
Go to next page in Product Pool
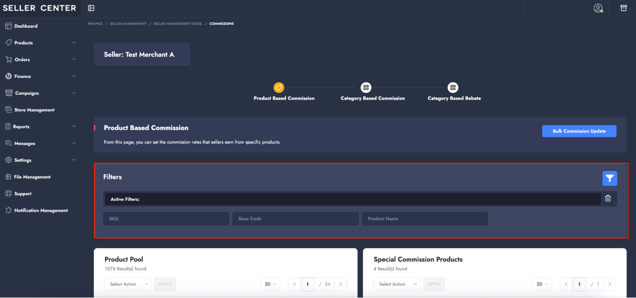click(340, 284)
